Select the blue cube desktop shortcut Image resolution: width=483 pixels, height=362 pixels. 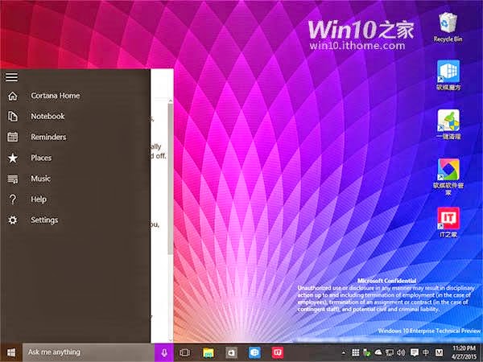[x=448, y=76]
